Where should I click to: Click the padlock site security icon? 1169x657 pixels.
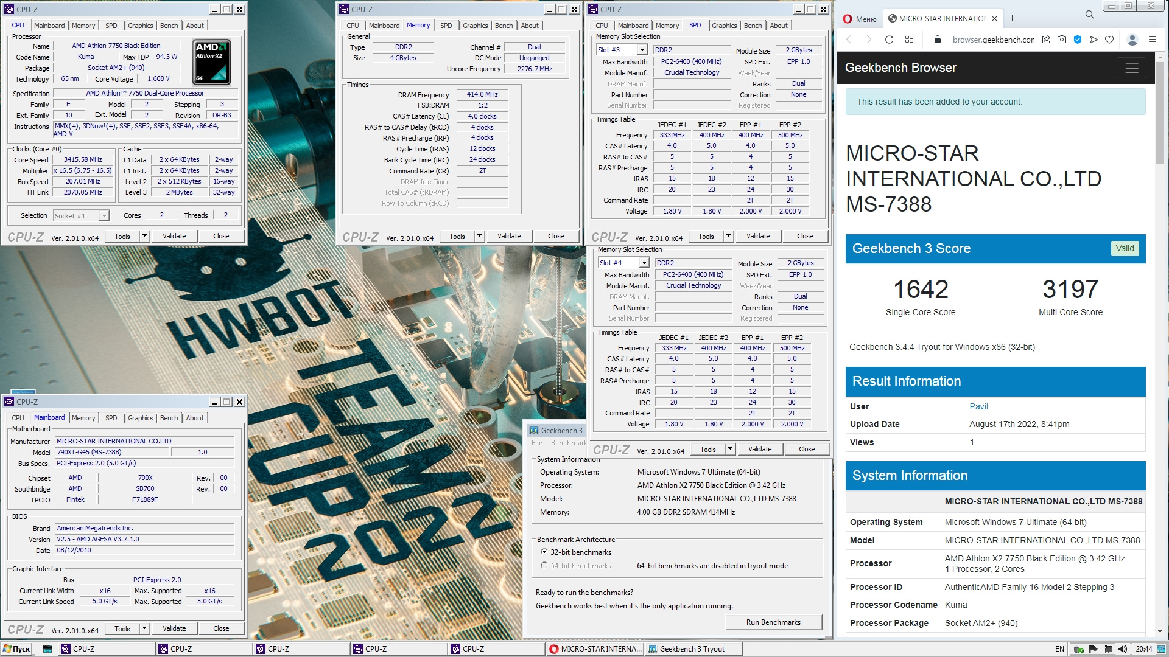point(938,40)
